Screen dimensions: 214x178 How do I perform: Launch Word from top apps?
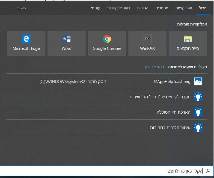click(67, 43)
